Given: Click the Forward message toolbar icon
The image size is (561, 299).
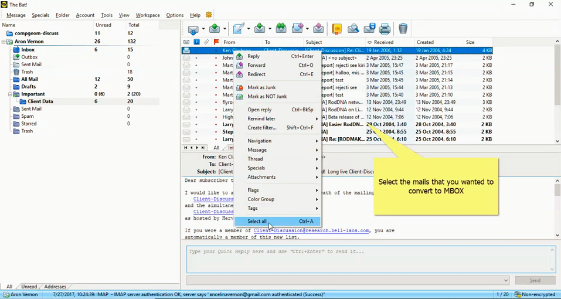Looking at the screenshot, I should coord(298,29).
